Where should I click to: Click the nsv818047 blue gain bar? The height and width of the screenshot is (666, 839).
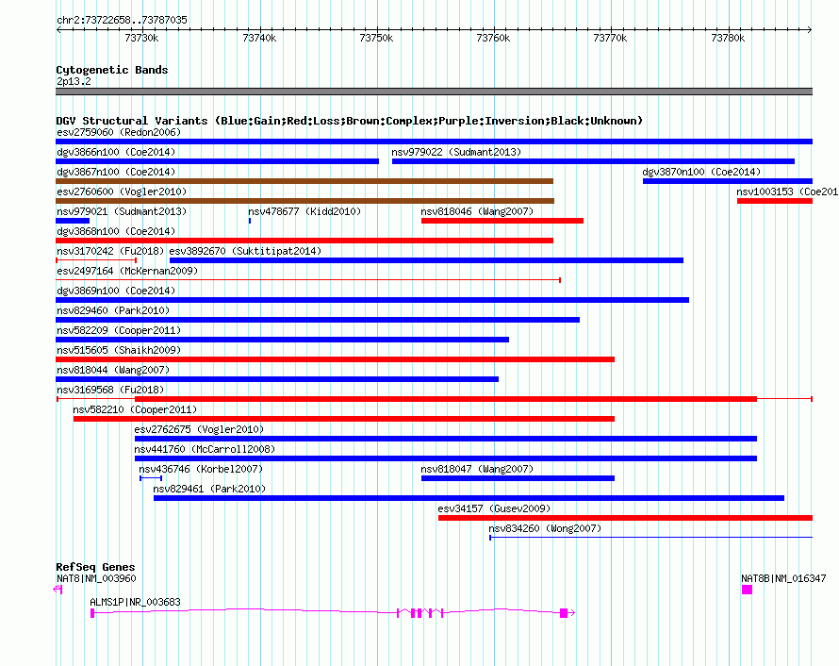[518, 478]
